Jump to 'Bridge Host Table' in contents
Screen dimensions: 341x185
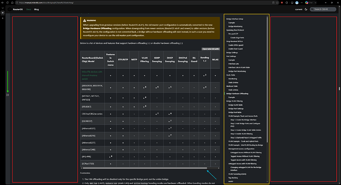[x=235, y=112]
